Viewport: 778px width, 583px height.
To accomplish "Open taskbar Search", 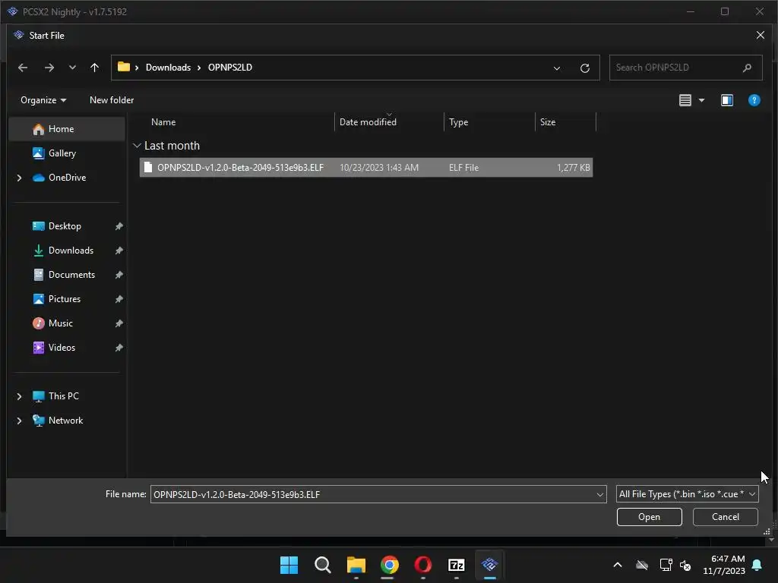I will (322, 565).
